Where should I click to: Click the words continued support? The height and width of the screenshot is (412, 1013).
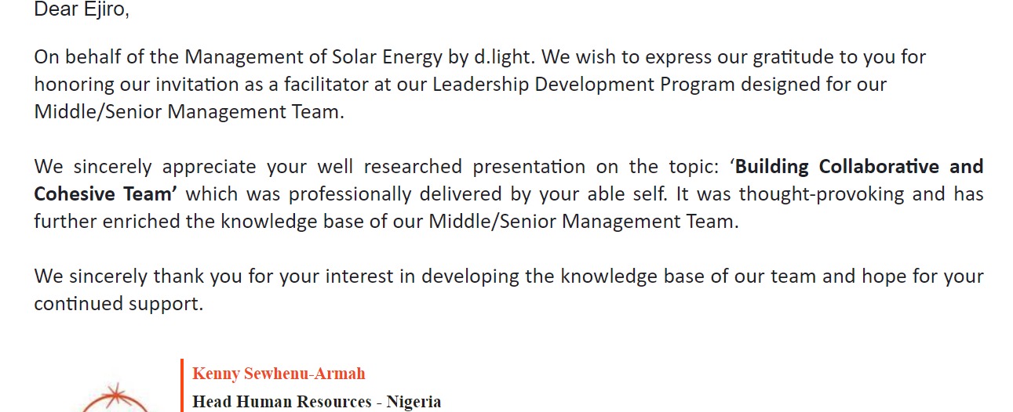[118, 303]
